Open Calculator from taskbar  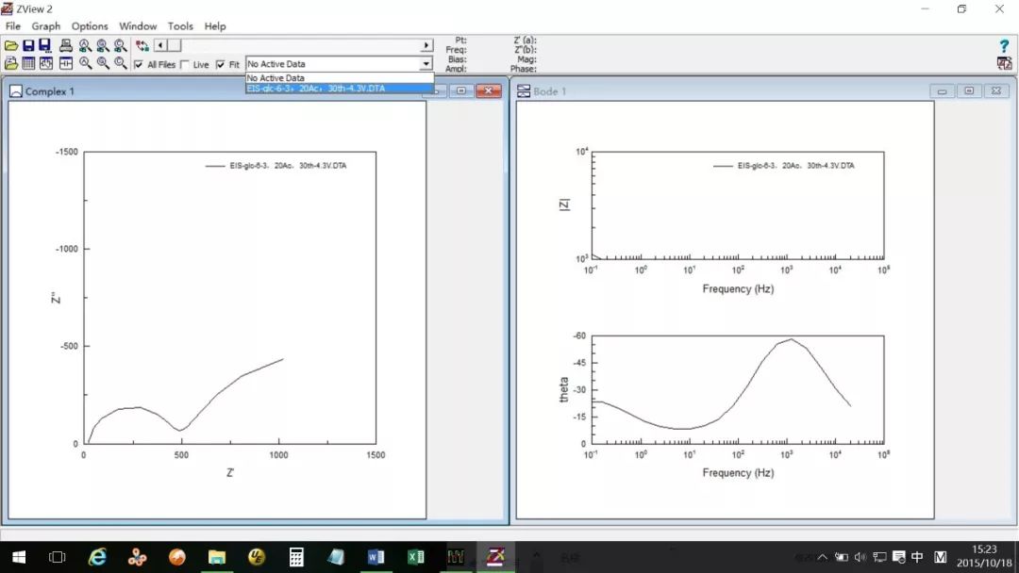coord(296,557)
